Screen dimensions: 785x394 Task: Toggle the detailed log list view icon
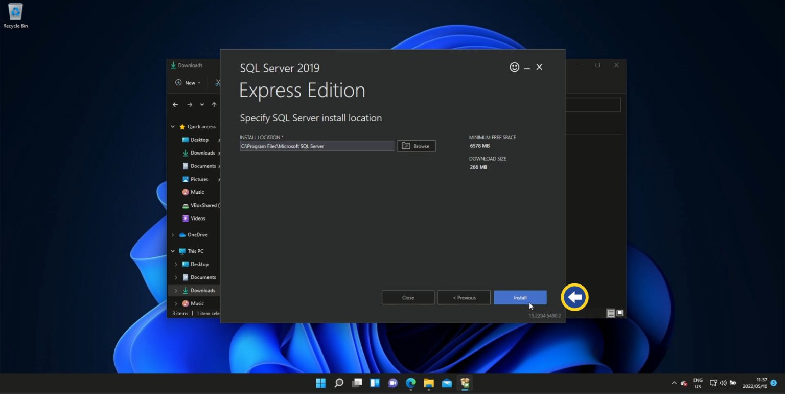[611, 313]
